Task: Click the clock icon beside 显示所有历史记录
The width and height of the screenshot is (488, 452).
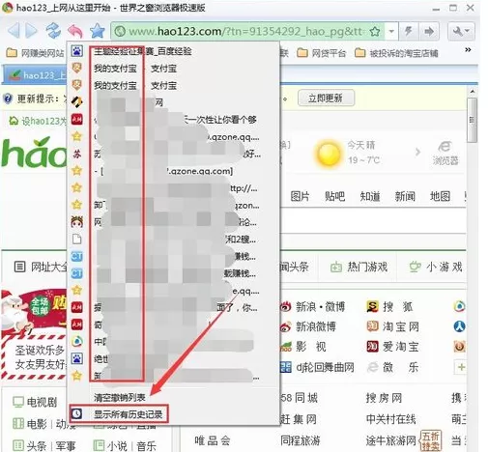Action: pos(76,414)
